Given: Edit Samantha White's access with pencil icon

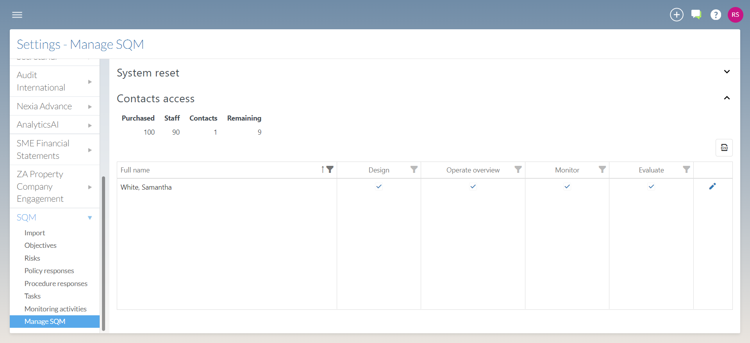Looking at the screenshot, I should point(712,187).
